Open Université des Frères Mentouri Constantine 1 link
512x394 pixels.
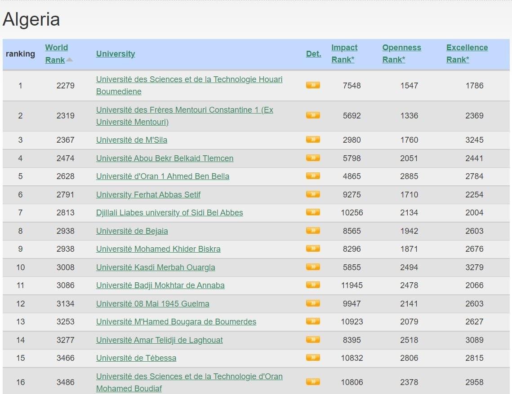(184, 116)
